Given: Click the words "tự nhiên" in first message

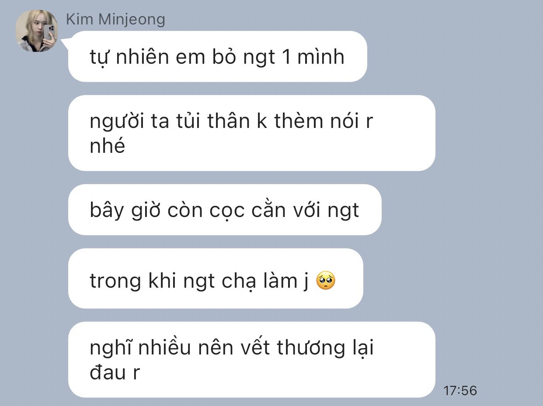Looking at the screenshot, I should pyautogui.click(x=129, y=57).
